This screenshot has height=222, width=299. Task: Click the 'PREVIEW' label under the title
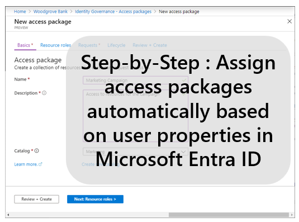(21, 27)
